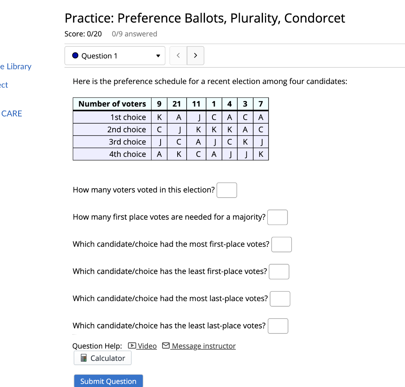Advance to next question using right chevron
The width and height of the screenshot is (405, 387).
tap(195, 55)
